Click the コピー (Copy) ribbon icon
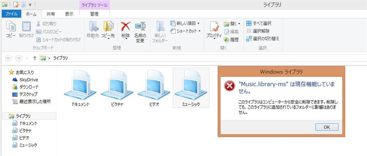Viewport: 367px width, 156px height. [x=11, y=29]
